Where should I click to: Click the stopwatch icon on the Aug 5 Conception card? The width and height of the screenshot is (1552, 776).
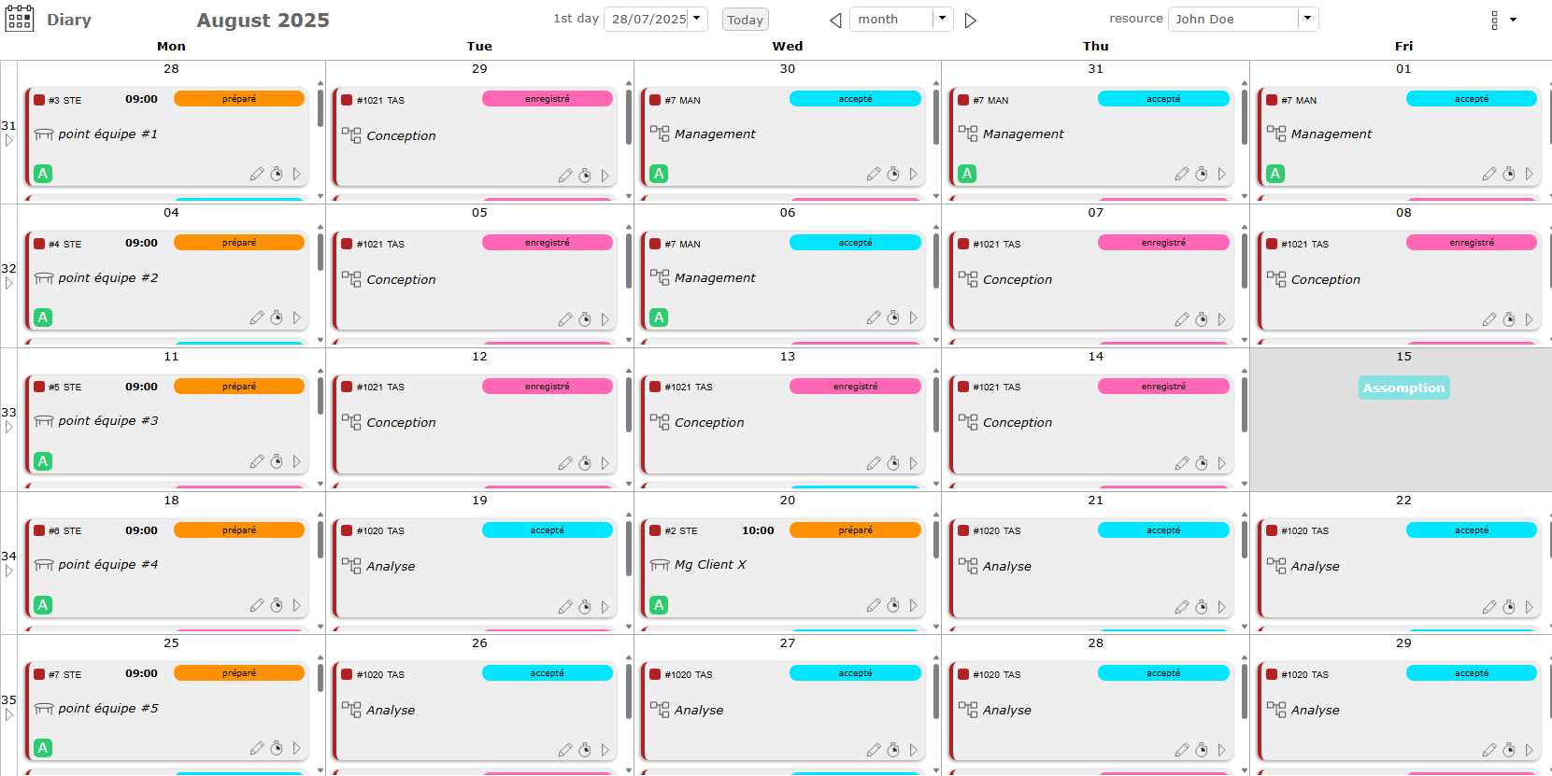click(x=584, y=318)
